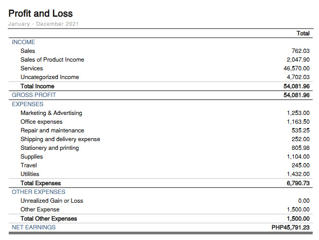Select the Repair and maintenance row

(x=52, y=130)
